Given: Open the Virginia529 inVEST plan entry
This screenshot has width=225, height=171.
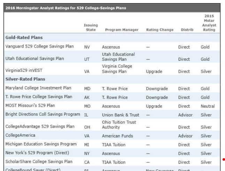Looking at the screenshot, I should (x=24, y=70).
